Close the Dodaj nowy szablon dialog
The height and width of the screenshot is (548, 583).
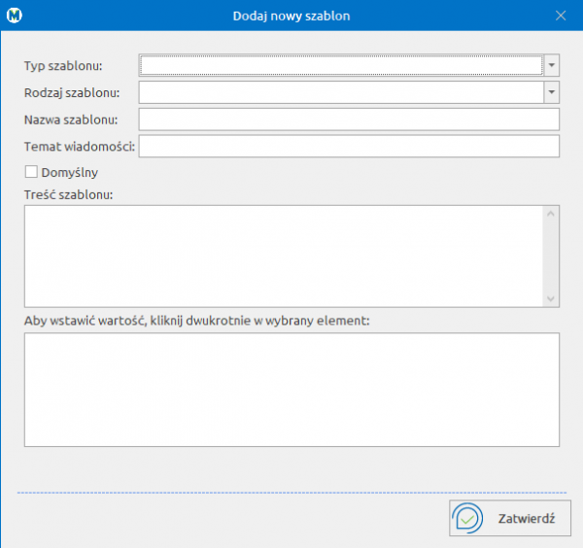(560, 16)
